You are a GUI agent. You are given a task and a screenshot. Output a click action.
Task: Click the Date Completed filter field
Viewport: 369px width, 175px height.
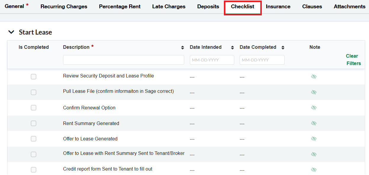[262, 60]
